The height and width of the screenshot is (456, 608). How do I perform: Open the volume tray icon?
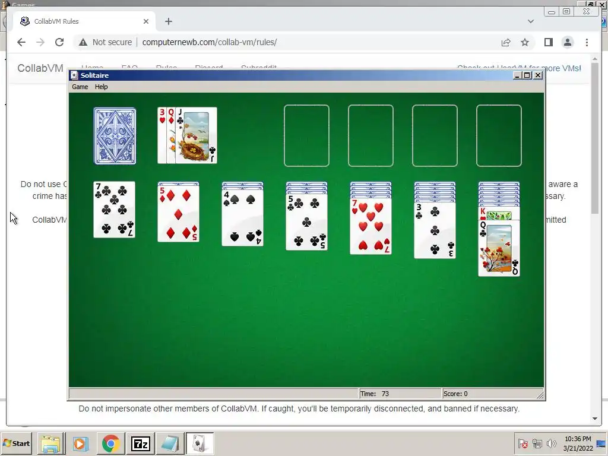coord(551,443)
